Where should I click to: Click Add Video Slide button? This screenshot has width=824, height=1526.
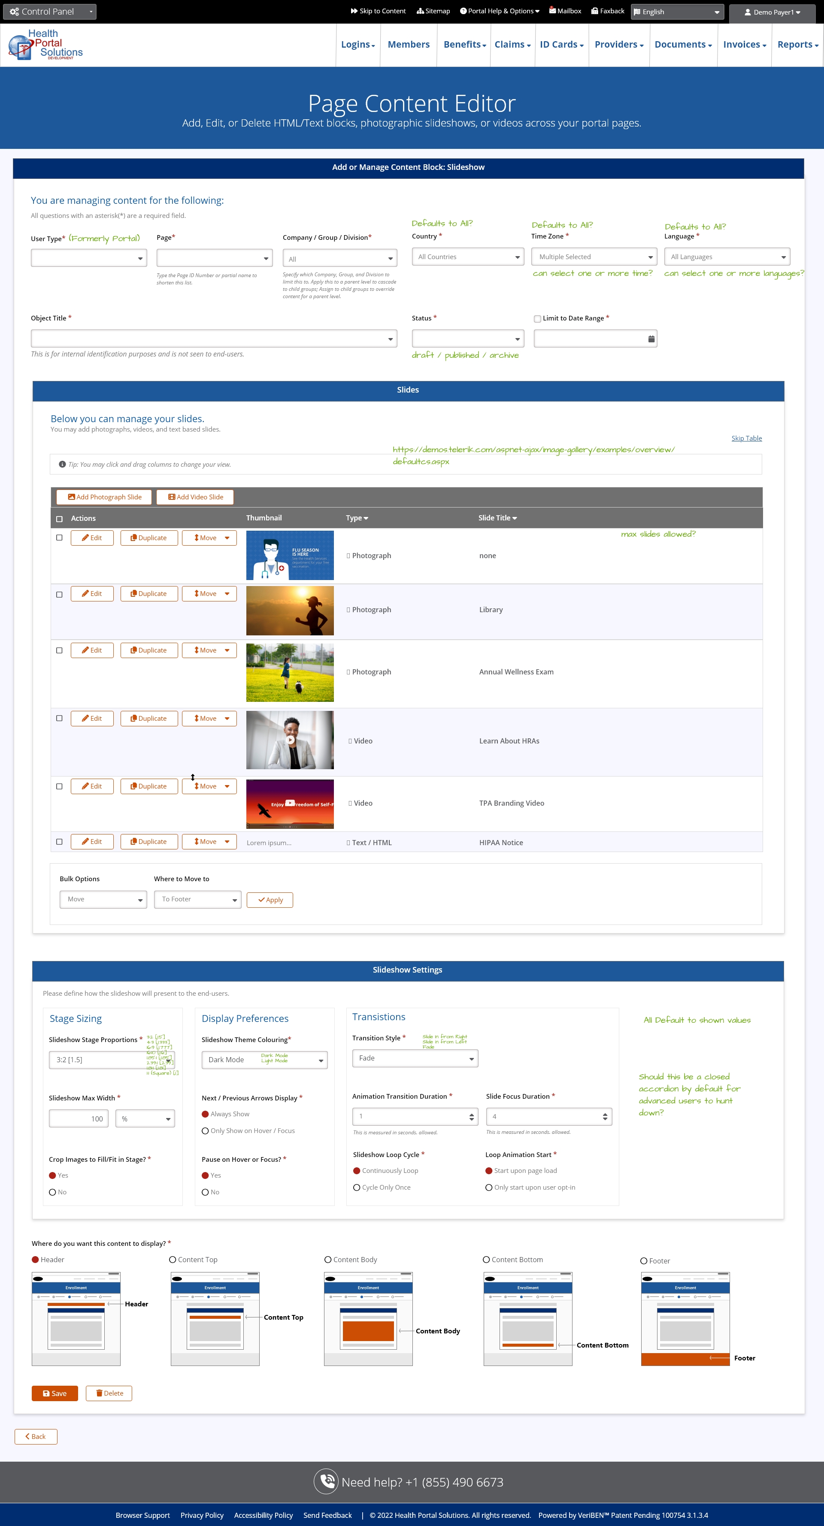click(x=195, y=497)
